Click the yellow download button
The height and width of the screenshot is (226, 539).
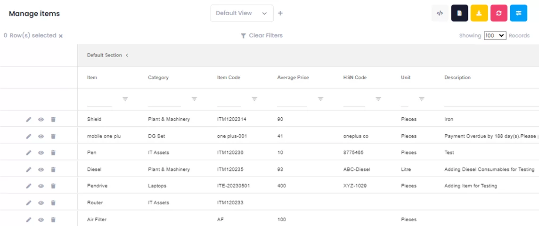point(479,13)
